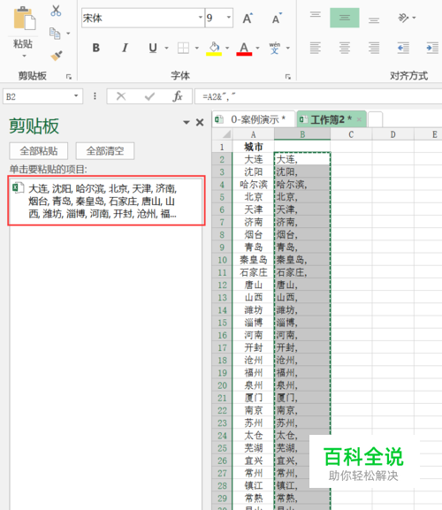
Task: Click the Borders grid icon
Action: pos(183,48)
